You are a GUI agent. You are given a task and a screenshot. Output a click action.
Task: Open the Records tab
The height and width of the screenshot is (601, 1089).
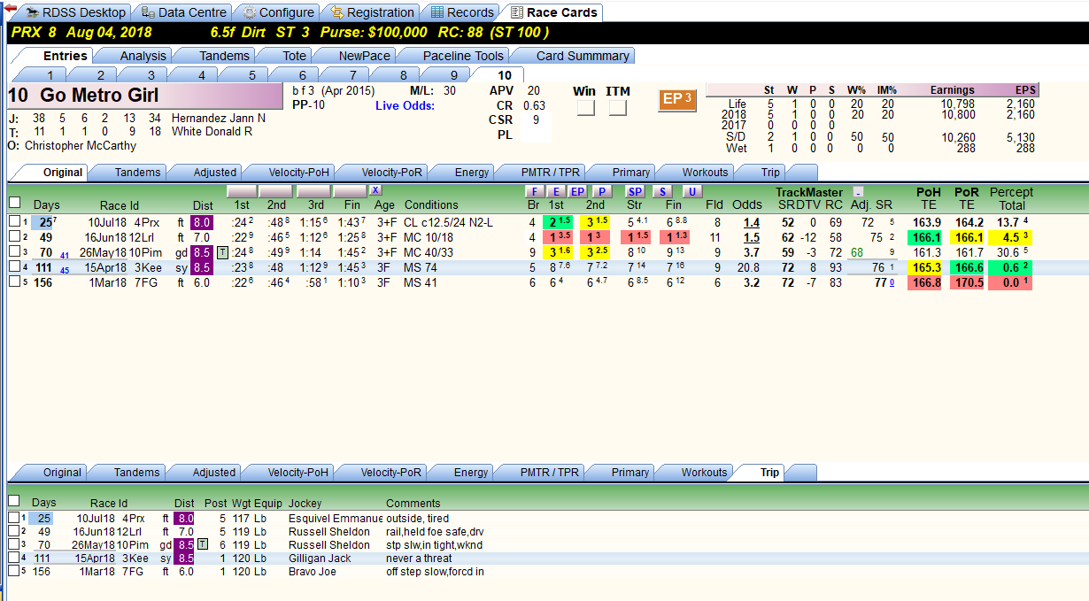(461, 12)
